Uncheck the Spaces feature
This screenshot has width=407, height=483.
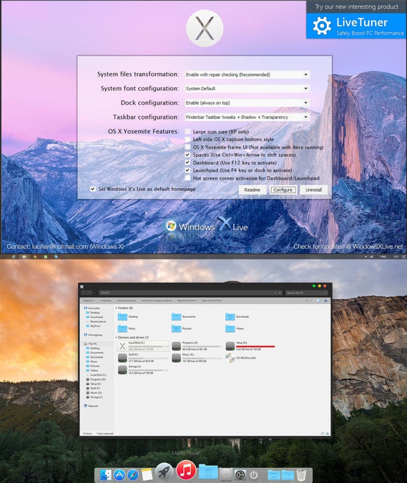point(187,155)
